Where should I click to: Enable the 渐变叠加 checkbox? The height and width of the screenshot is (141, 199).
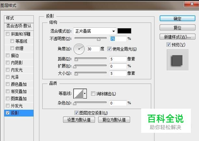[x=7, y=91]
